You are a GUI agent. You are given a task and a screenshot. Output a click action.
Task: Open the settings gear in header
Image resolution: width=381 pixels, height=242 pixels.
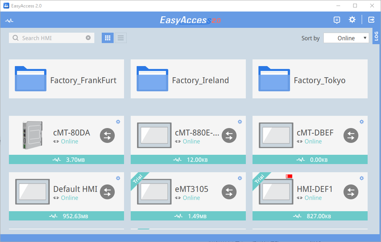(x=352, y=20)
